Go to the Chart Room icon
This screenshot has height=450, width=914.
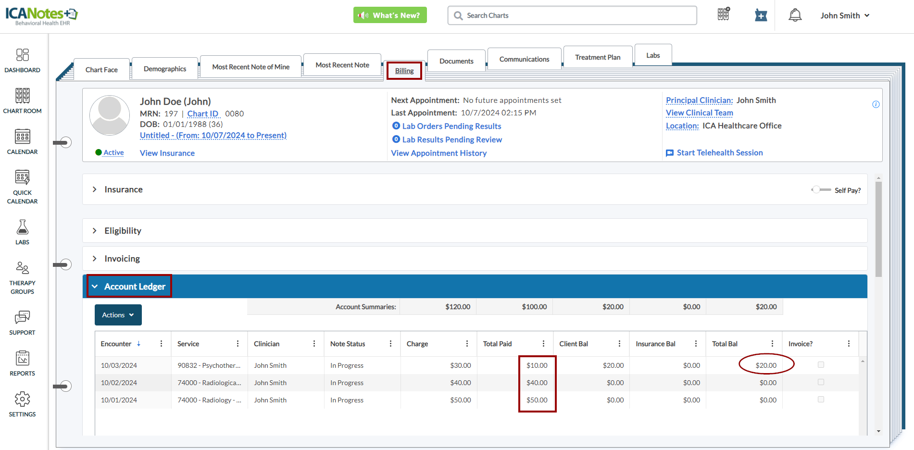click(22, 100)
